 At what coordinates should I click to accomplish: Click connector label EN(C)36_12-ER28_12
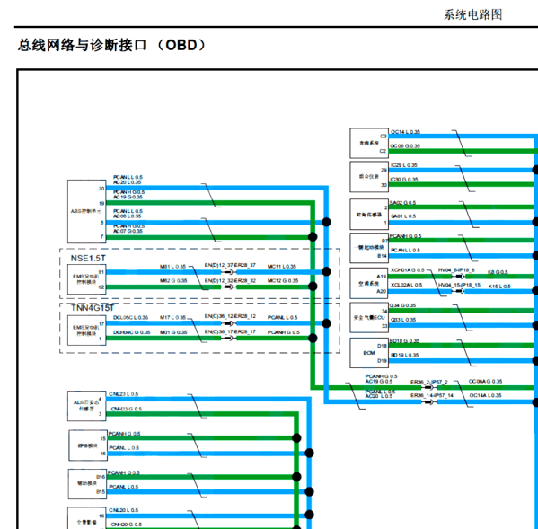pos(230,316)
